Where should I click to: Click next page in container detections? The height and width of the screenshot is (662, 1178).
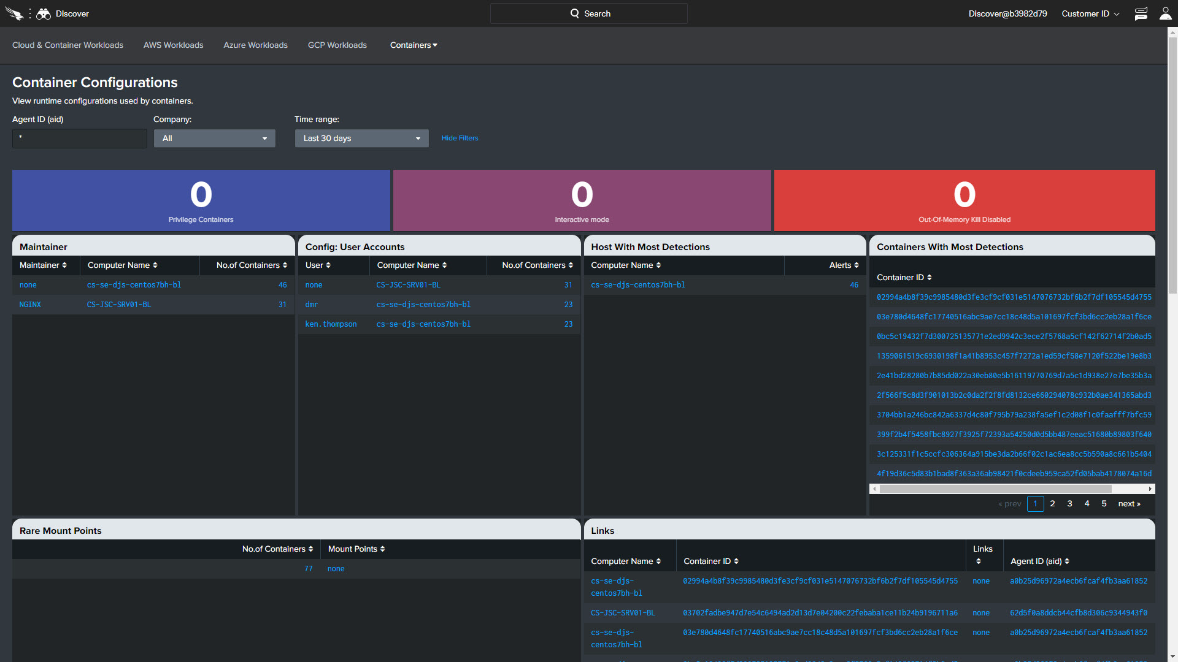tap(1130, 503)
